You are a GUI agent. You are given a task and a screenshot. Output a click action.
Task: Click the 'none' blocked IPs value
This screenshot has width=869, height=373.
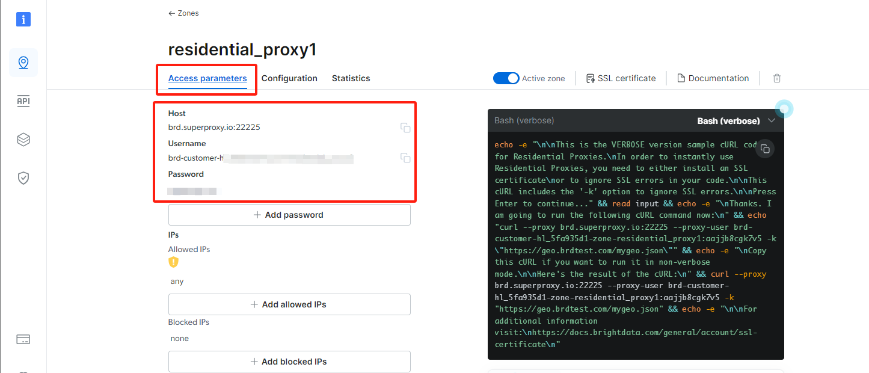click(180, 339)
